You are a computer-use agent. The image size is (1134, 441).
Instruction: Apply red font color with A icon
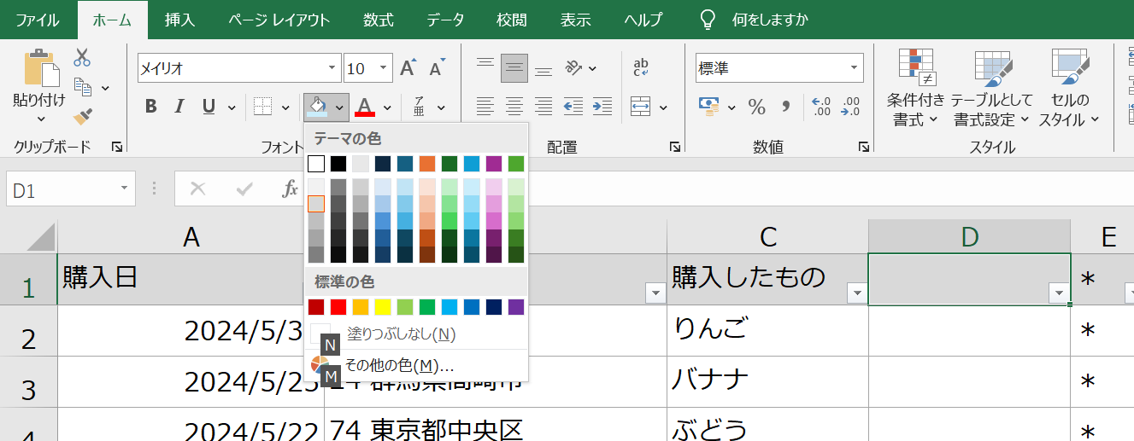[366, 107]
